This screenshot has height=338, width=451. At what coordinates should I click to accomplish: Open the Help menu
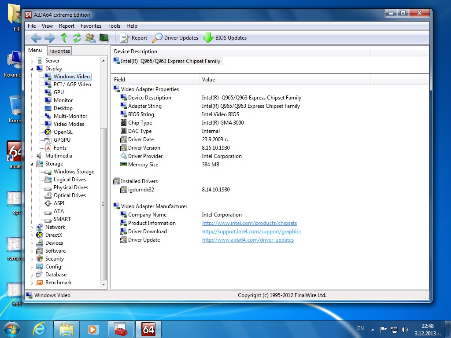click(132, 26)
